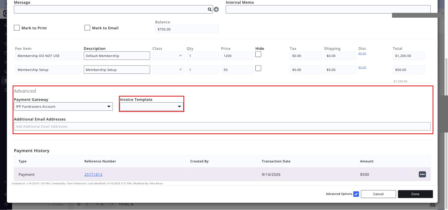The height and width of the screenshot is (210, 448).
Task: Open payment reference number 25771813
Action: point(93,174)
